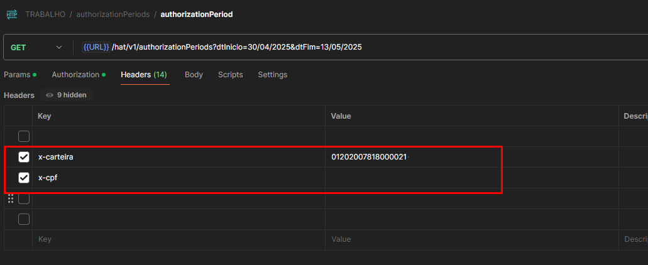Image resolution: width=648 pixels, height=265 pixels.
Task: Click the {{URL}} variable in the address bar
Action: [96, 47]
